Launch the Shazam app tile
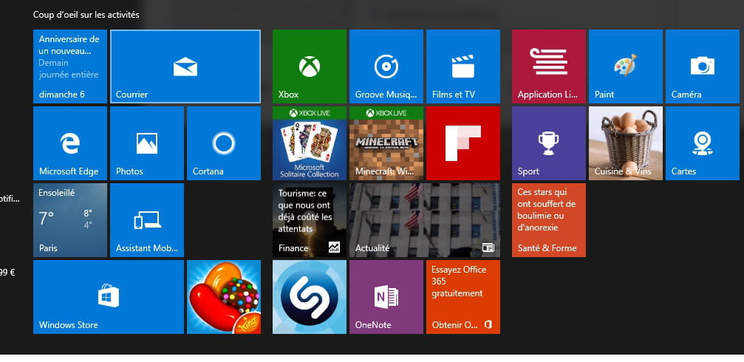 (310, 297)
